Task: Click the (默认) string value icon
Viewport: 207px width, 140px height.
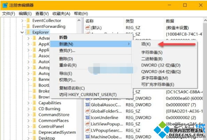Action: tap(87, 27)
